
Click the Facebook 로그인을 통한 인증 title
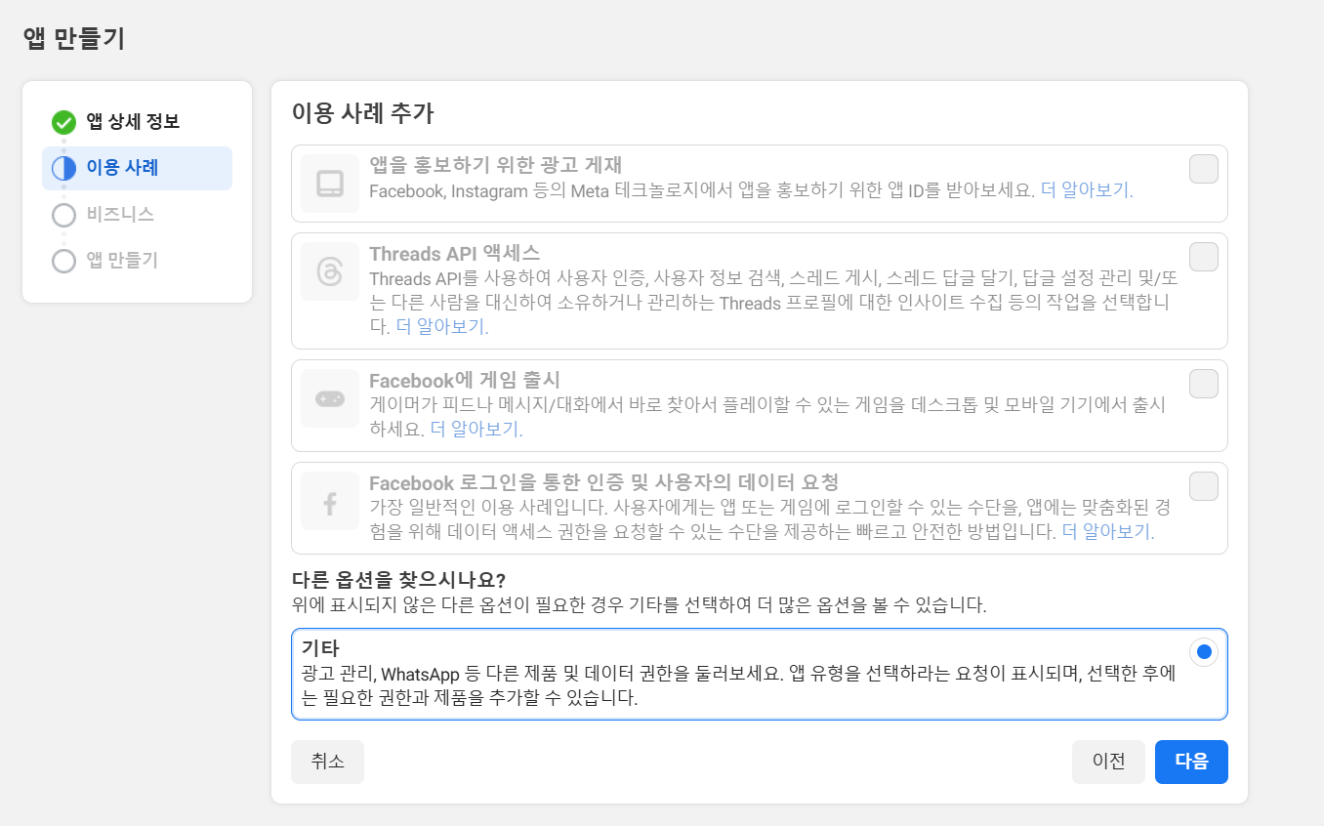pos(604,482)
